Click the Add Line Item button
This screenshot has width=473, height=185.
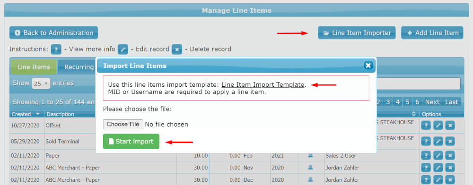[432, 33]
